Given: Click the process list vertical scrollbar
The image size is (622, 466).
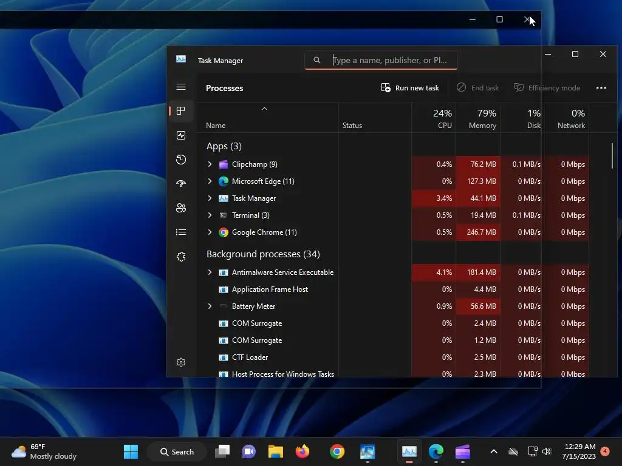Looking at the screenshot, I should [x=612, y=156].
